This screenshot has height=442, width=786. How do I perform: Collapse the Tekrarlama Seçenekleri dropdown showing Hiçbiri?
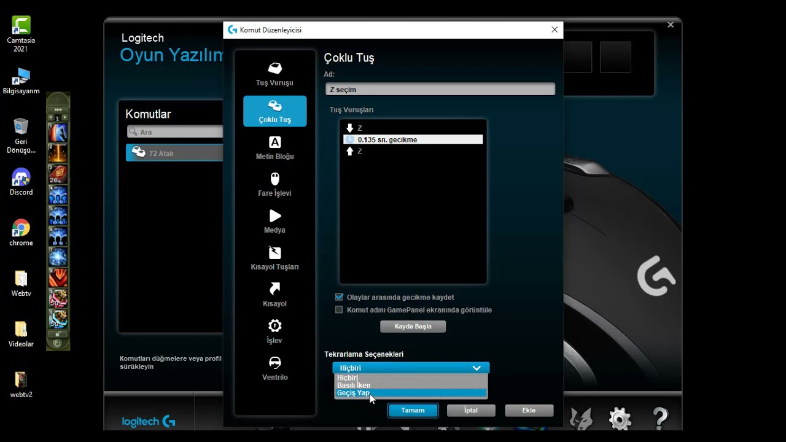click(x=411, y=368)
